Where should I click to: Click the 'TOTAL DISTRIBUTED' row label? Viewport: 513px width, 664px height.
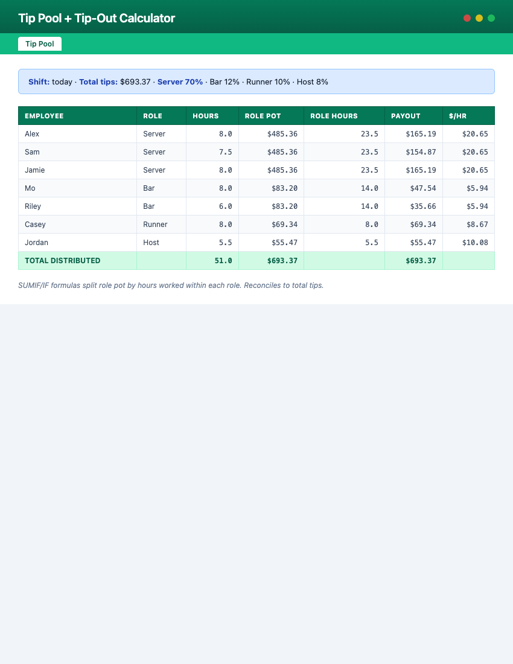[77, 260]
